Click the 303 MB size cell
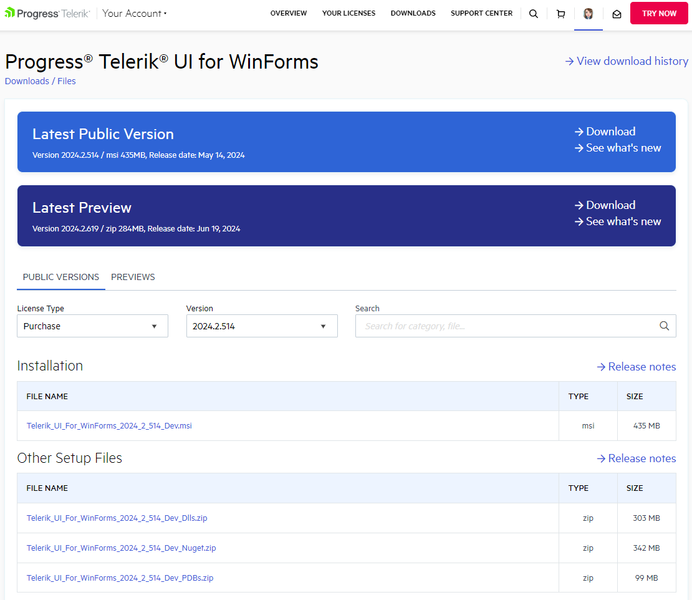The width and height of the screenshot is (692, 600). (646, 518)
